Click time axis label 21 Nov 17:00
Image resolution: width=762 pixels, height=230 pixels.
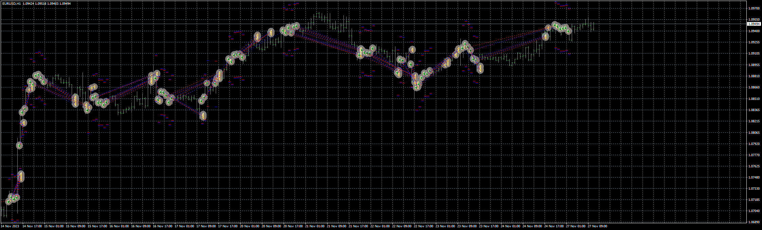358,226
